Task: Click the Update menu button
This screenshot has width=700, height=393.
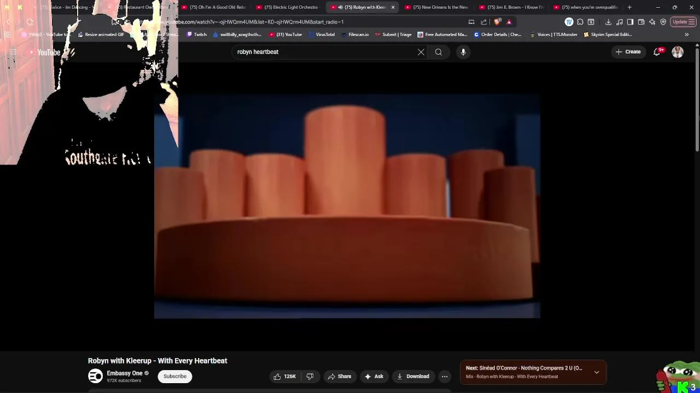Action: pyautogui.click(x=683, y=22)
